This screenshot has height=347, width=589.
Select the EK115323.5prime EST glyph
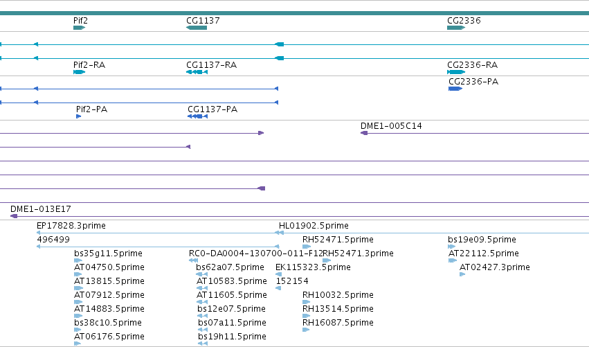pos(278,274)
